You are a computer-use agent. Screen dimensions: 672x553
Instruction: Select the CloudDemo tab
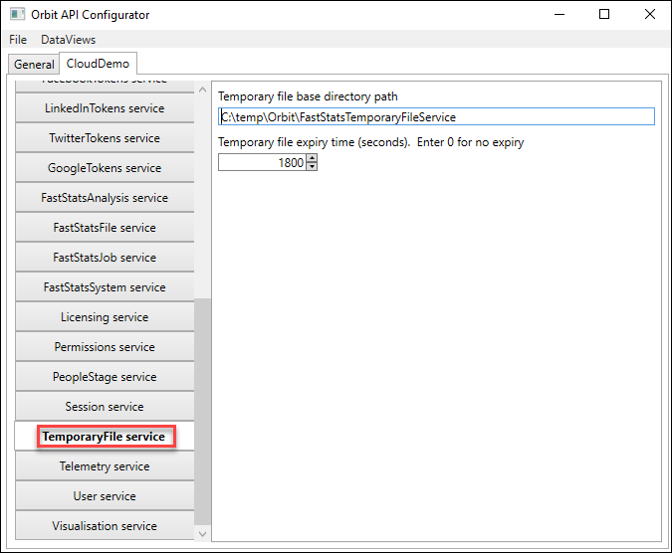[x=98, y=64]
